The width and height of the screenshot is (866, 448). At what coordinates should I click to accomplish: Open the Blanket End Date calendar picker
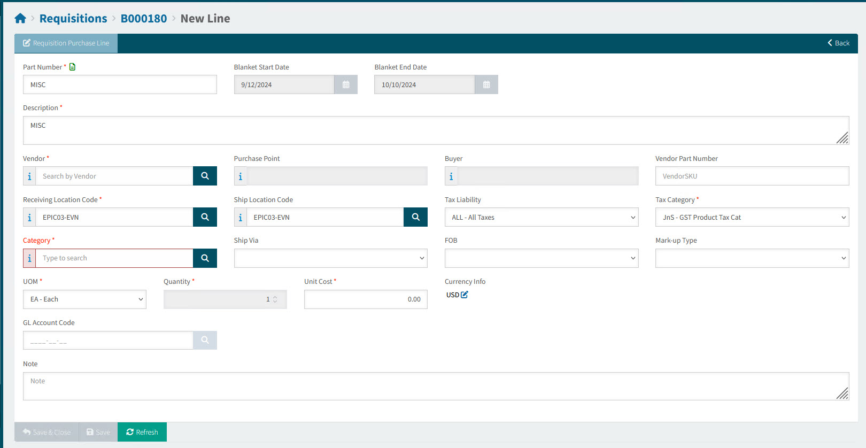[486, 84]
